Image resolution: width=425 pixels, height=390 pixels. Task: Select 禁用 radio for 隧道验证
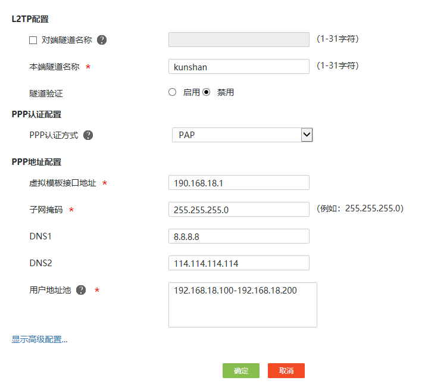pyautogui.click(x=207, y=92)
